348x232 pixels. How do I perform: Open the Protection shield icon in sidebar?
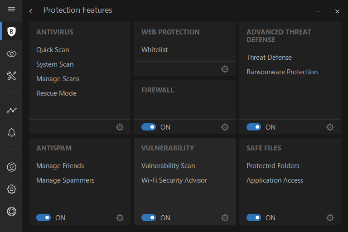[12, 31]
